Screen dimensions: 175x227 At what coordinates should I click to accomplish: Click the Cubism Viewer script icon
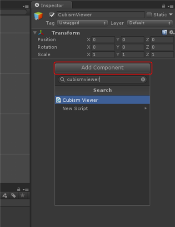pyautogui.click(x=59, y=100)
